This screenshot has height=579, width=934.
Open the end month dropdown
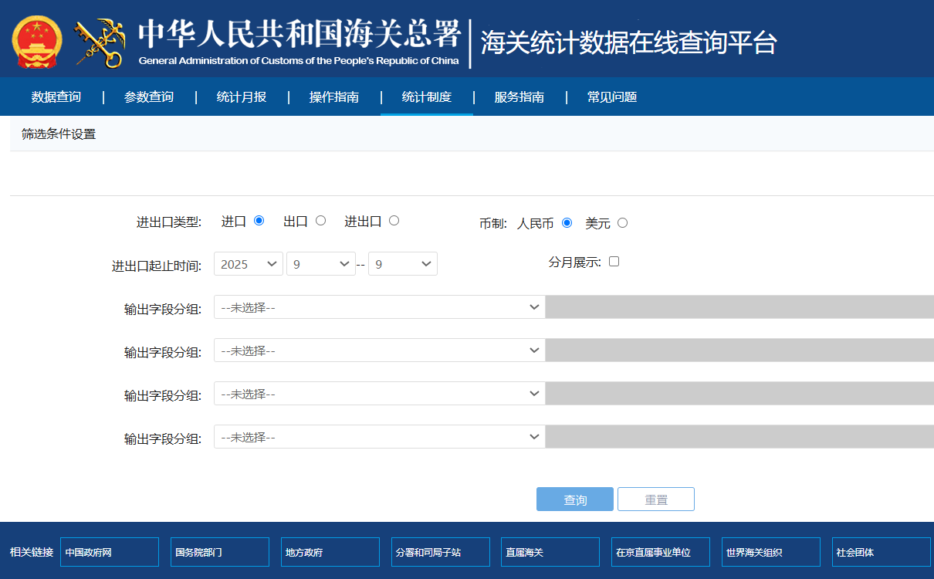tap(402, 264)
